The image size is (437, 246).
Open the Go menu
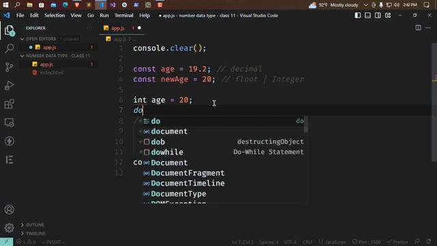tap(91, 15)
